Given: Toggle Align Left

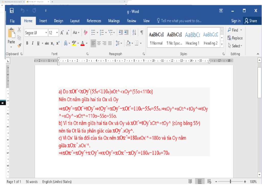Looking at the screenshot, I should 93,43.
